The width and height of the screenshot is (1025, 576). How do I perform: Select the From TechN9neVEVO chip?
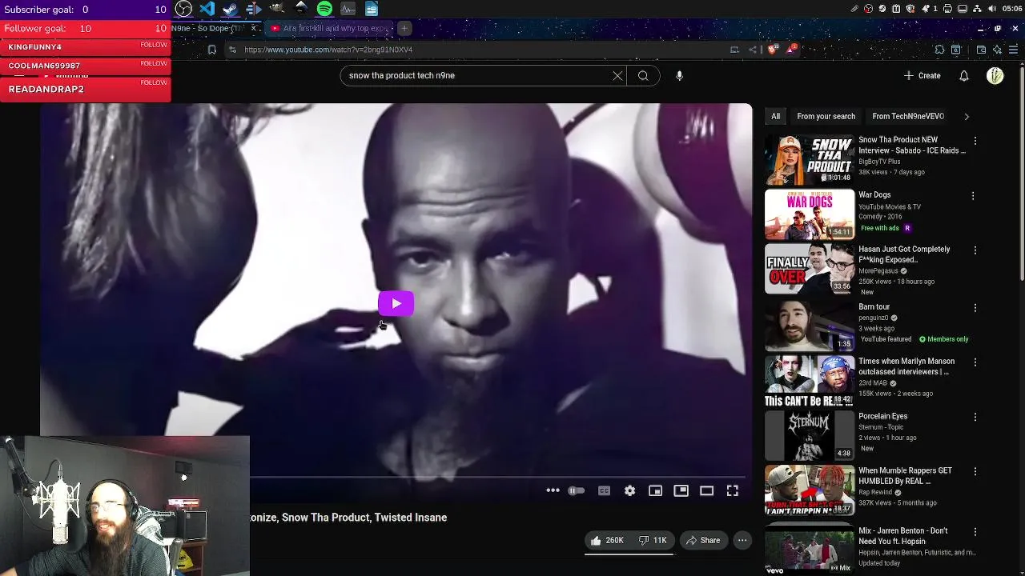(x=908, y=116)
